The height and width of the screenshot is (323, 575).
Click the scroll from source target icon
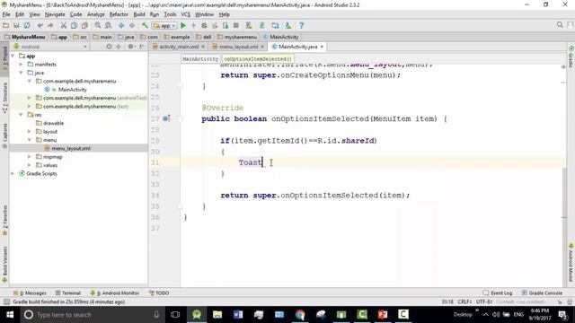(x=109, y=47)
